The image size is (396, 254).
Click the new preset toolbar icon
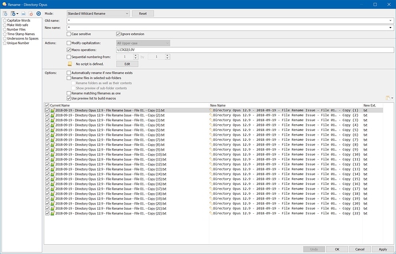tap(5, 14)
